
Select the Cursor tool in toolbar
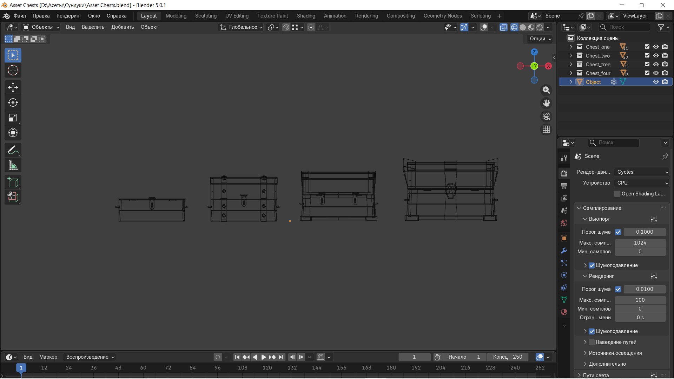point(13,71)
